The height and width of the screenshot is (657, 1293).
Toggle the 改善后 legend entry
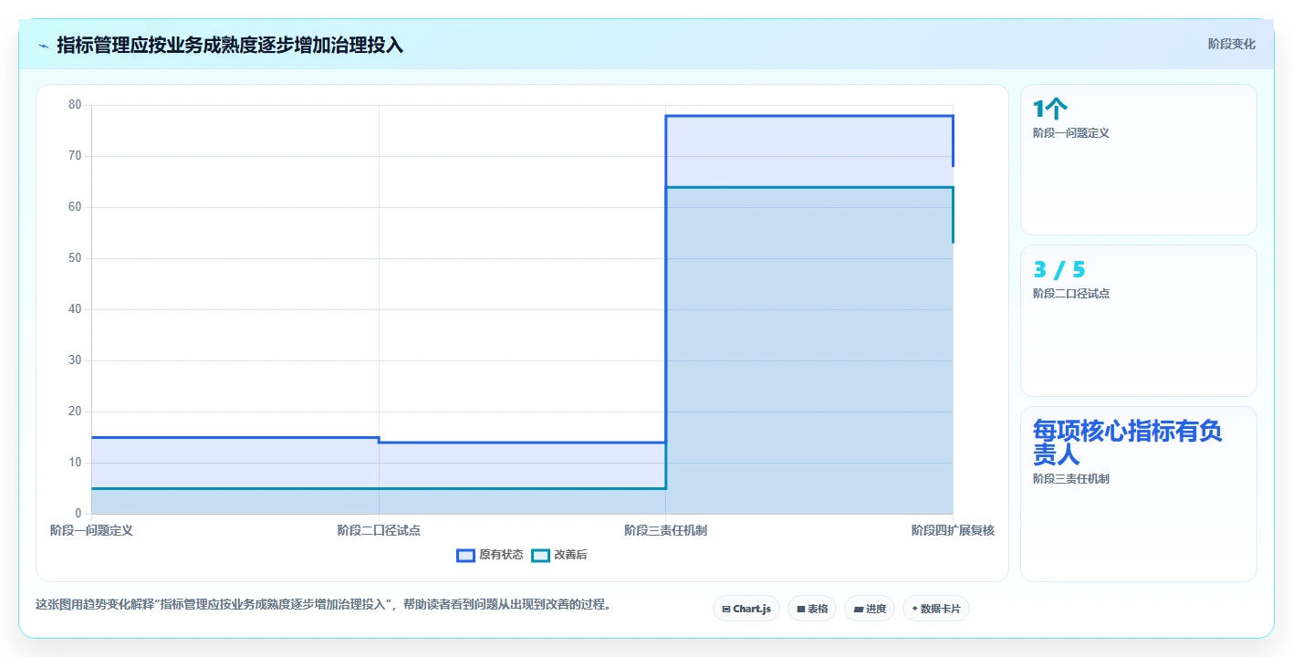coord(559,555)
